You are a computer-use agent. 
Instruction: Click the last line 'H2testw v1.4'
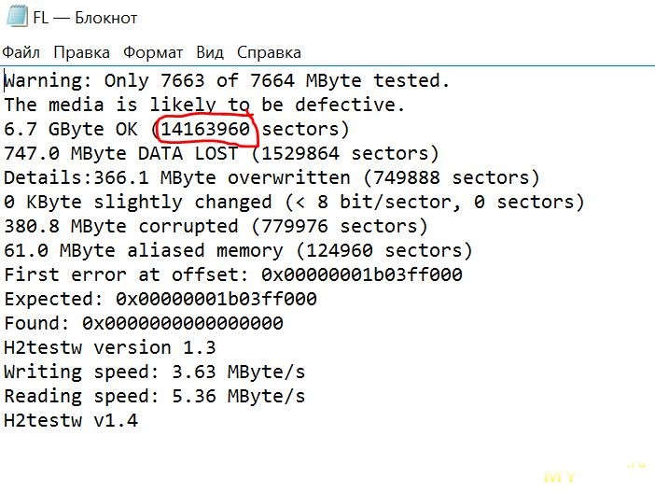pyautogui.click(x=71, y=420)
